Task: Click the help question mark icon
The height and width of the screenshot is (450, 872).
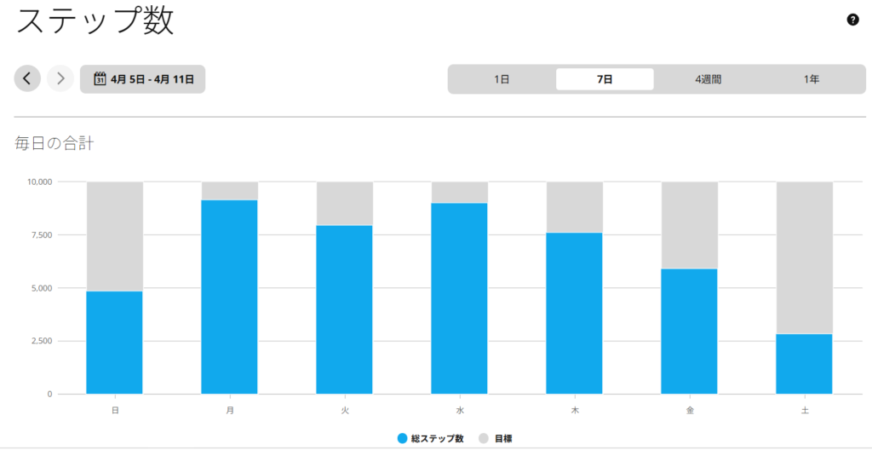Action: 852,20
